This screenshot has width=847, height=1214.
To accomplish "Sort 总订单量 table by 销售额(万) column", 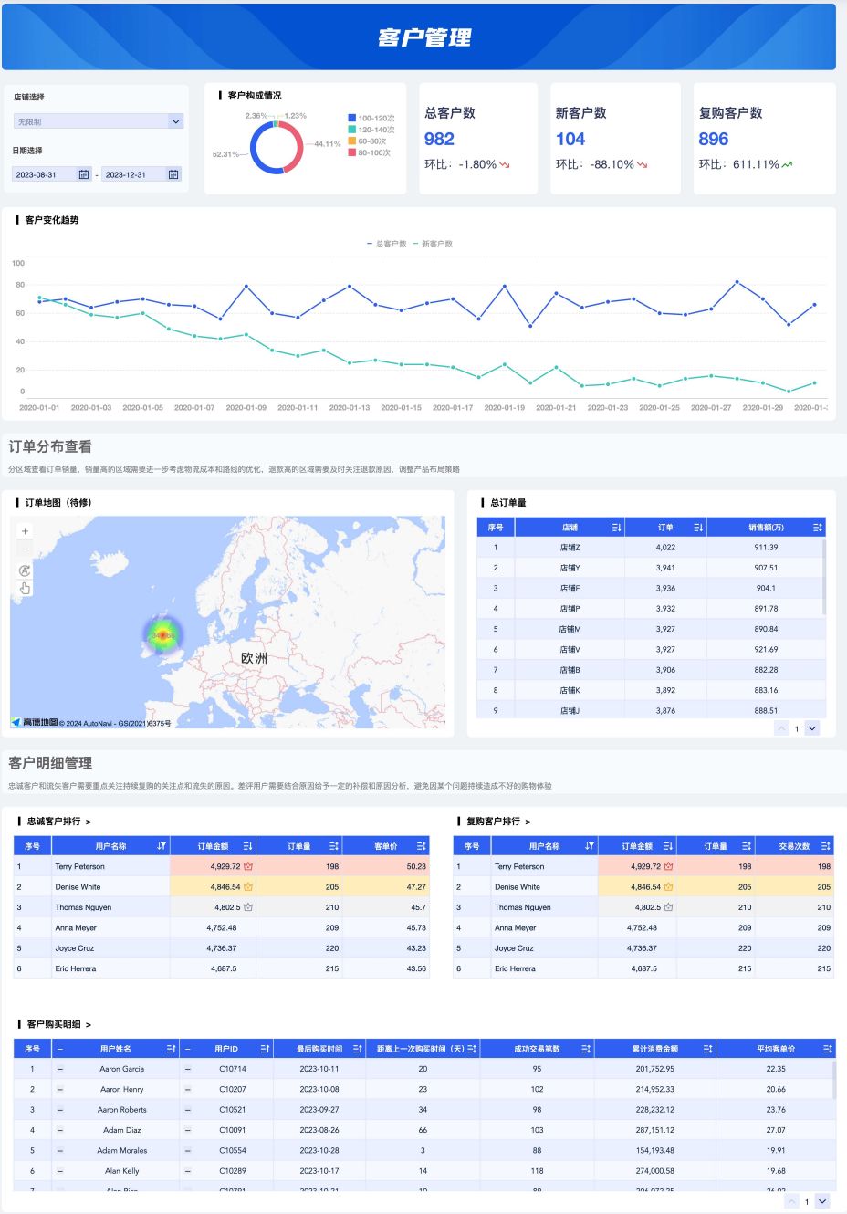I will pyautogui.click(x=817, y=528).
